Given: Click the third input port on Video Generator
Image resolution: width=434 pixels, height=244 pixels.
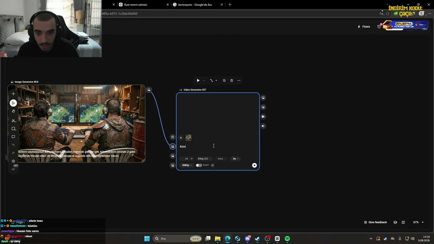Looking at the screenshot, I should click(x=173, y=156).
